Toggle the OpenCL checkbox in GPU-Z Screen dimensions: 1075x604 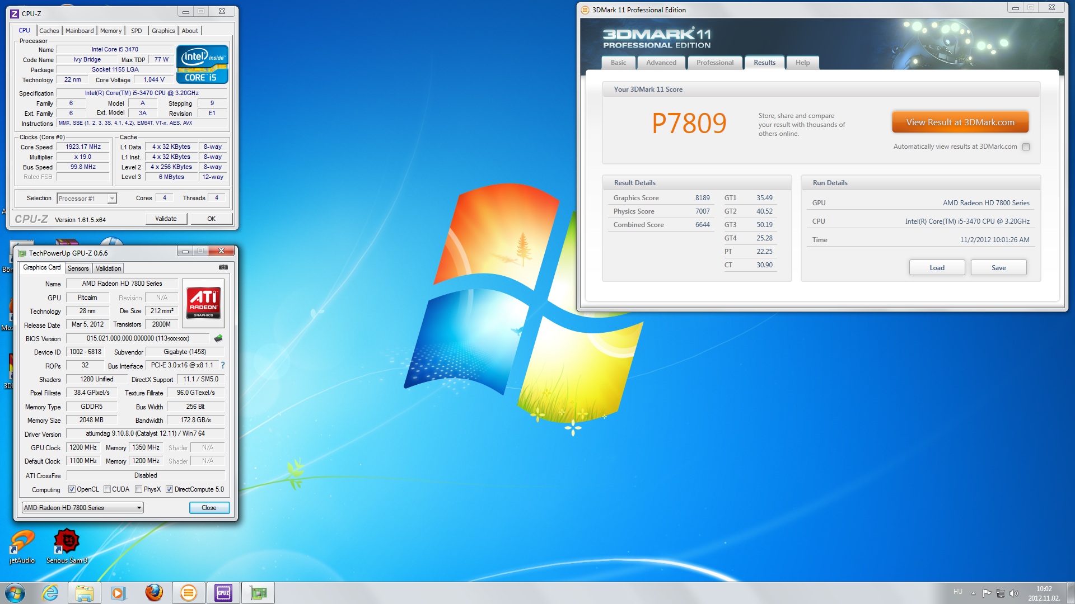(x=72, y=489)
